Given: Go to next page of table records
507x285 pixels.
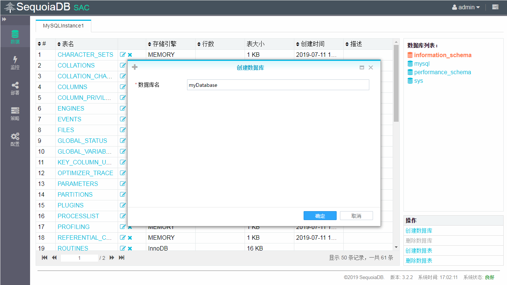Looking at the screenshot, I should [112, 258].
